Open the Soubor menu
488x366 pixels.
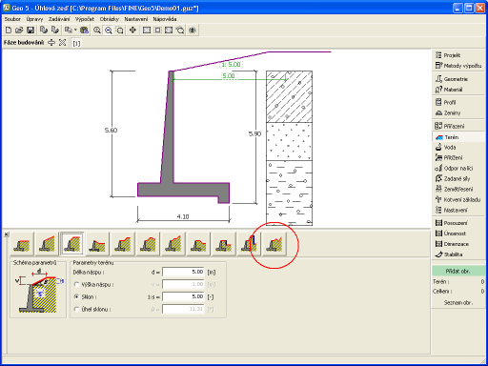(12, 19)
